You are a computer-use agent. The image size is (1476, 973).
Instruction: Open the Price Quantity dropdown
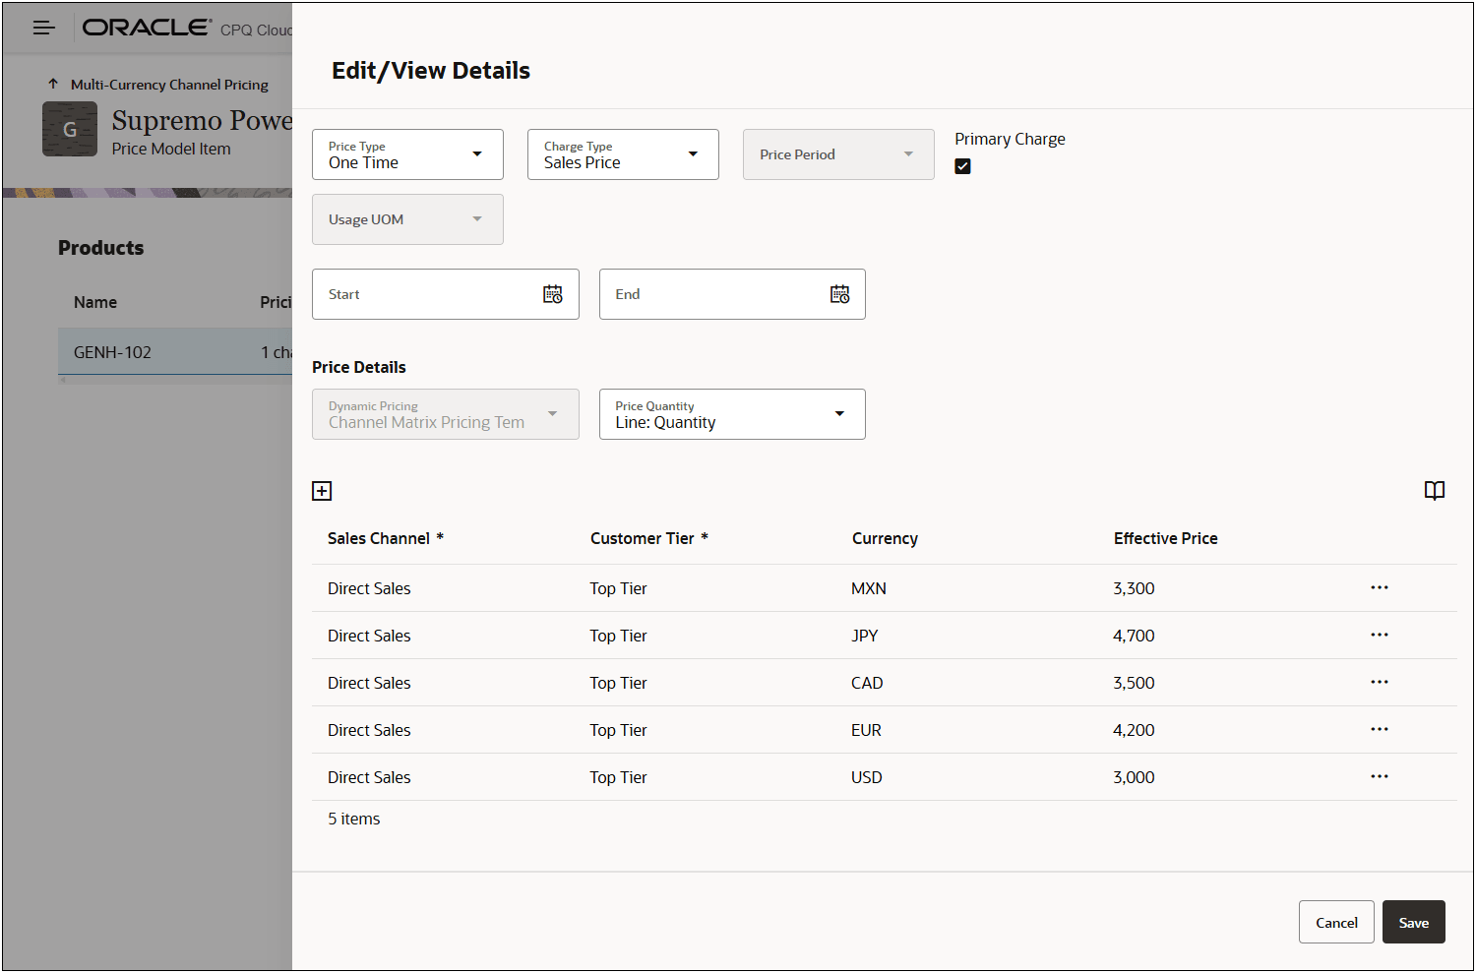tap(732, 414)
